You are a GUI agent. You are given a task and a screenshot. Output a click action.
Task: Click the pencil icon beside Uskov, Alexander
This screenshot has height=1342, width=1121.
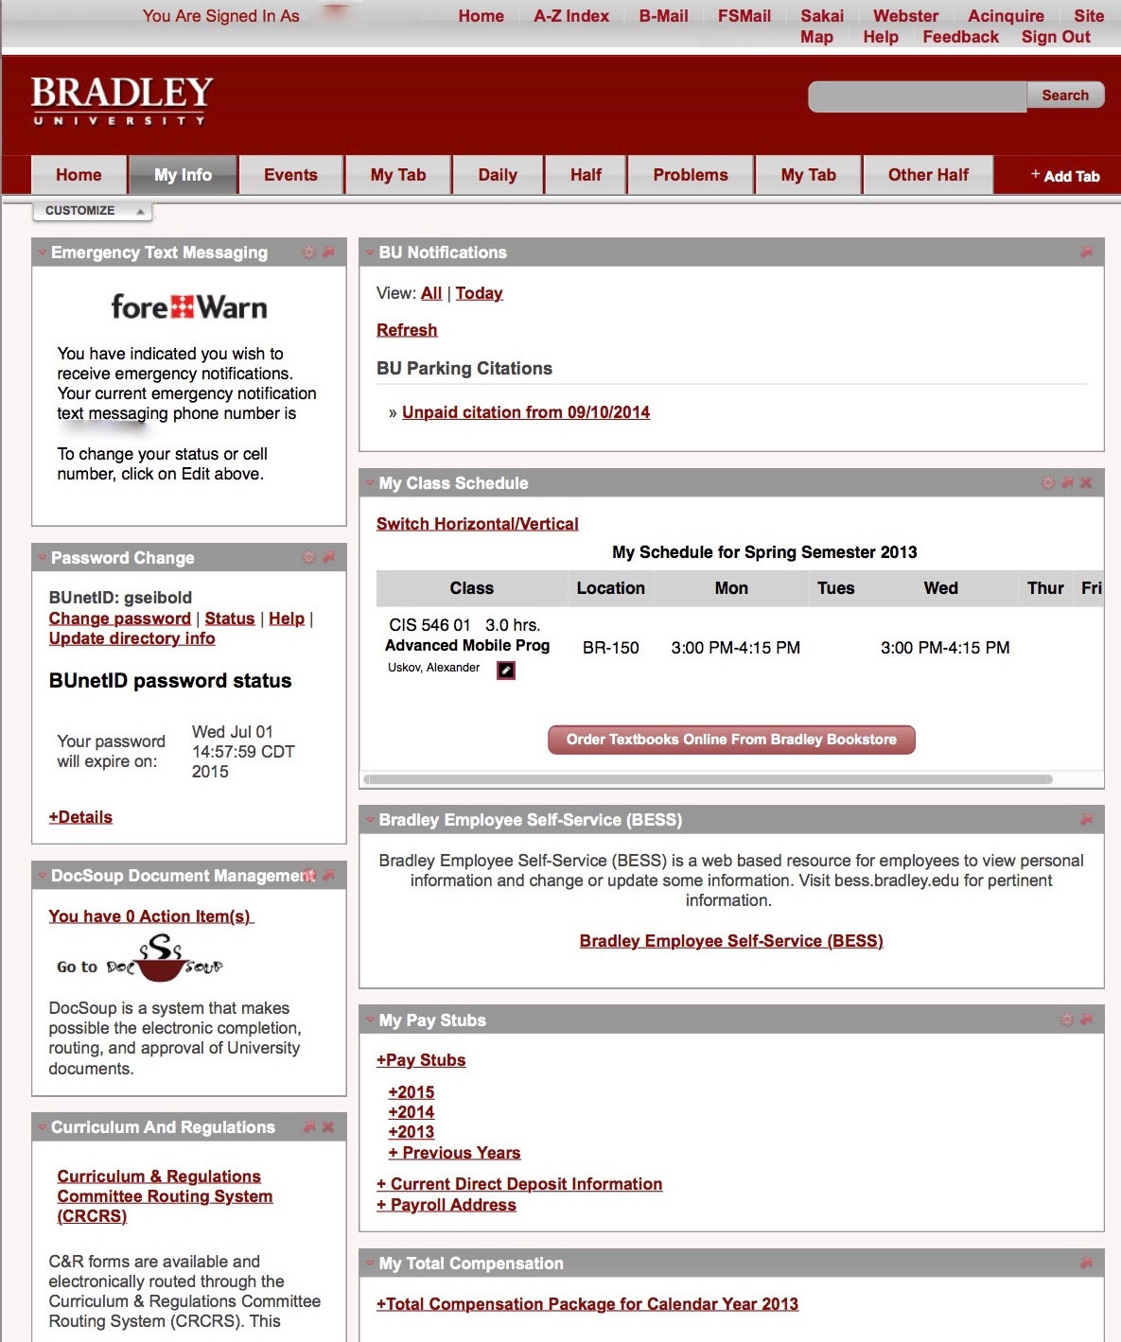coord(506,670)
